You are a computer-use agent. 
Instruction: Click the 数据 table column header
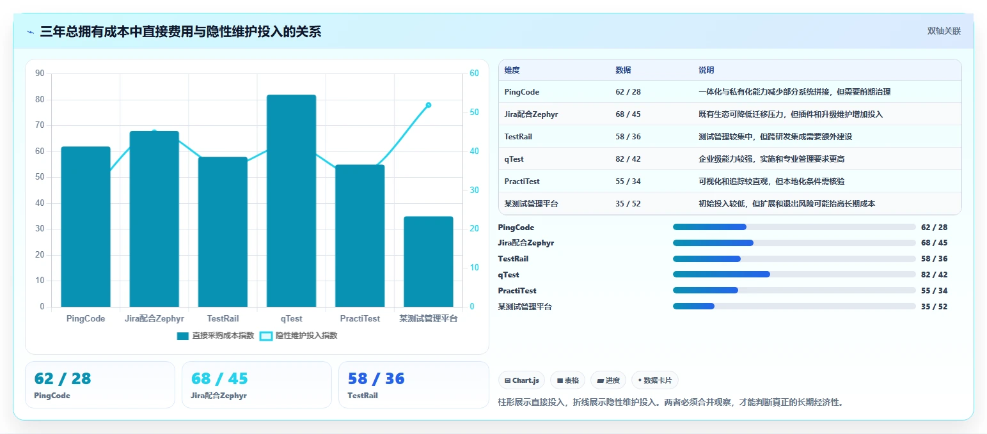[x=623, y=70]
